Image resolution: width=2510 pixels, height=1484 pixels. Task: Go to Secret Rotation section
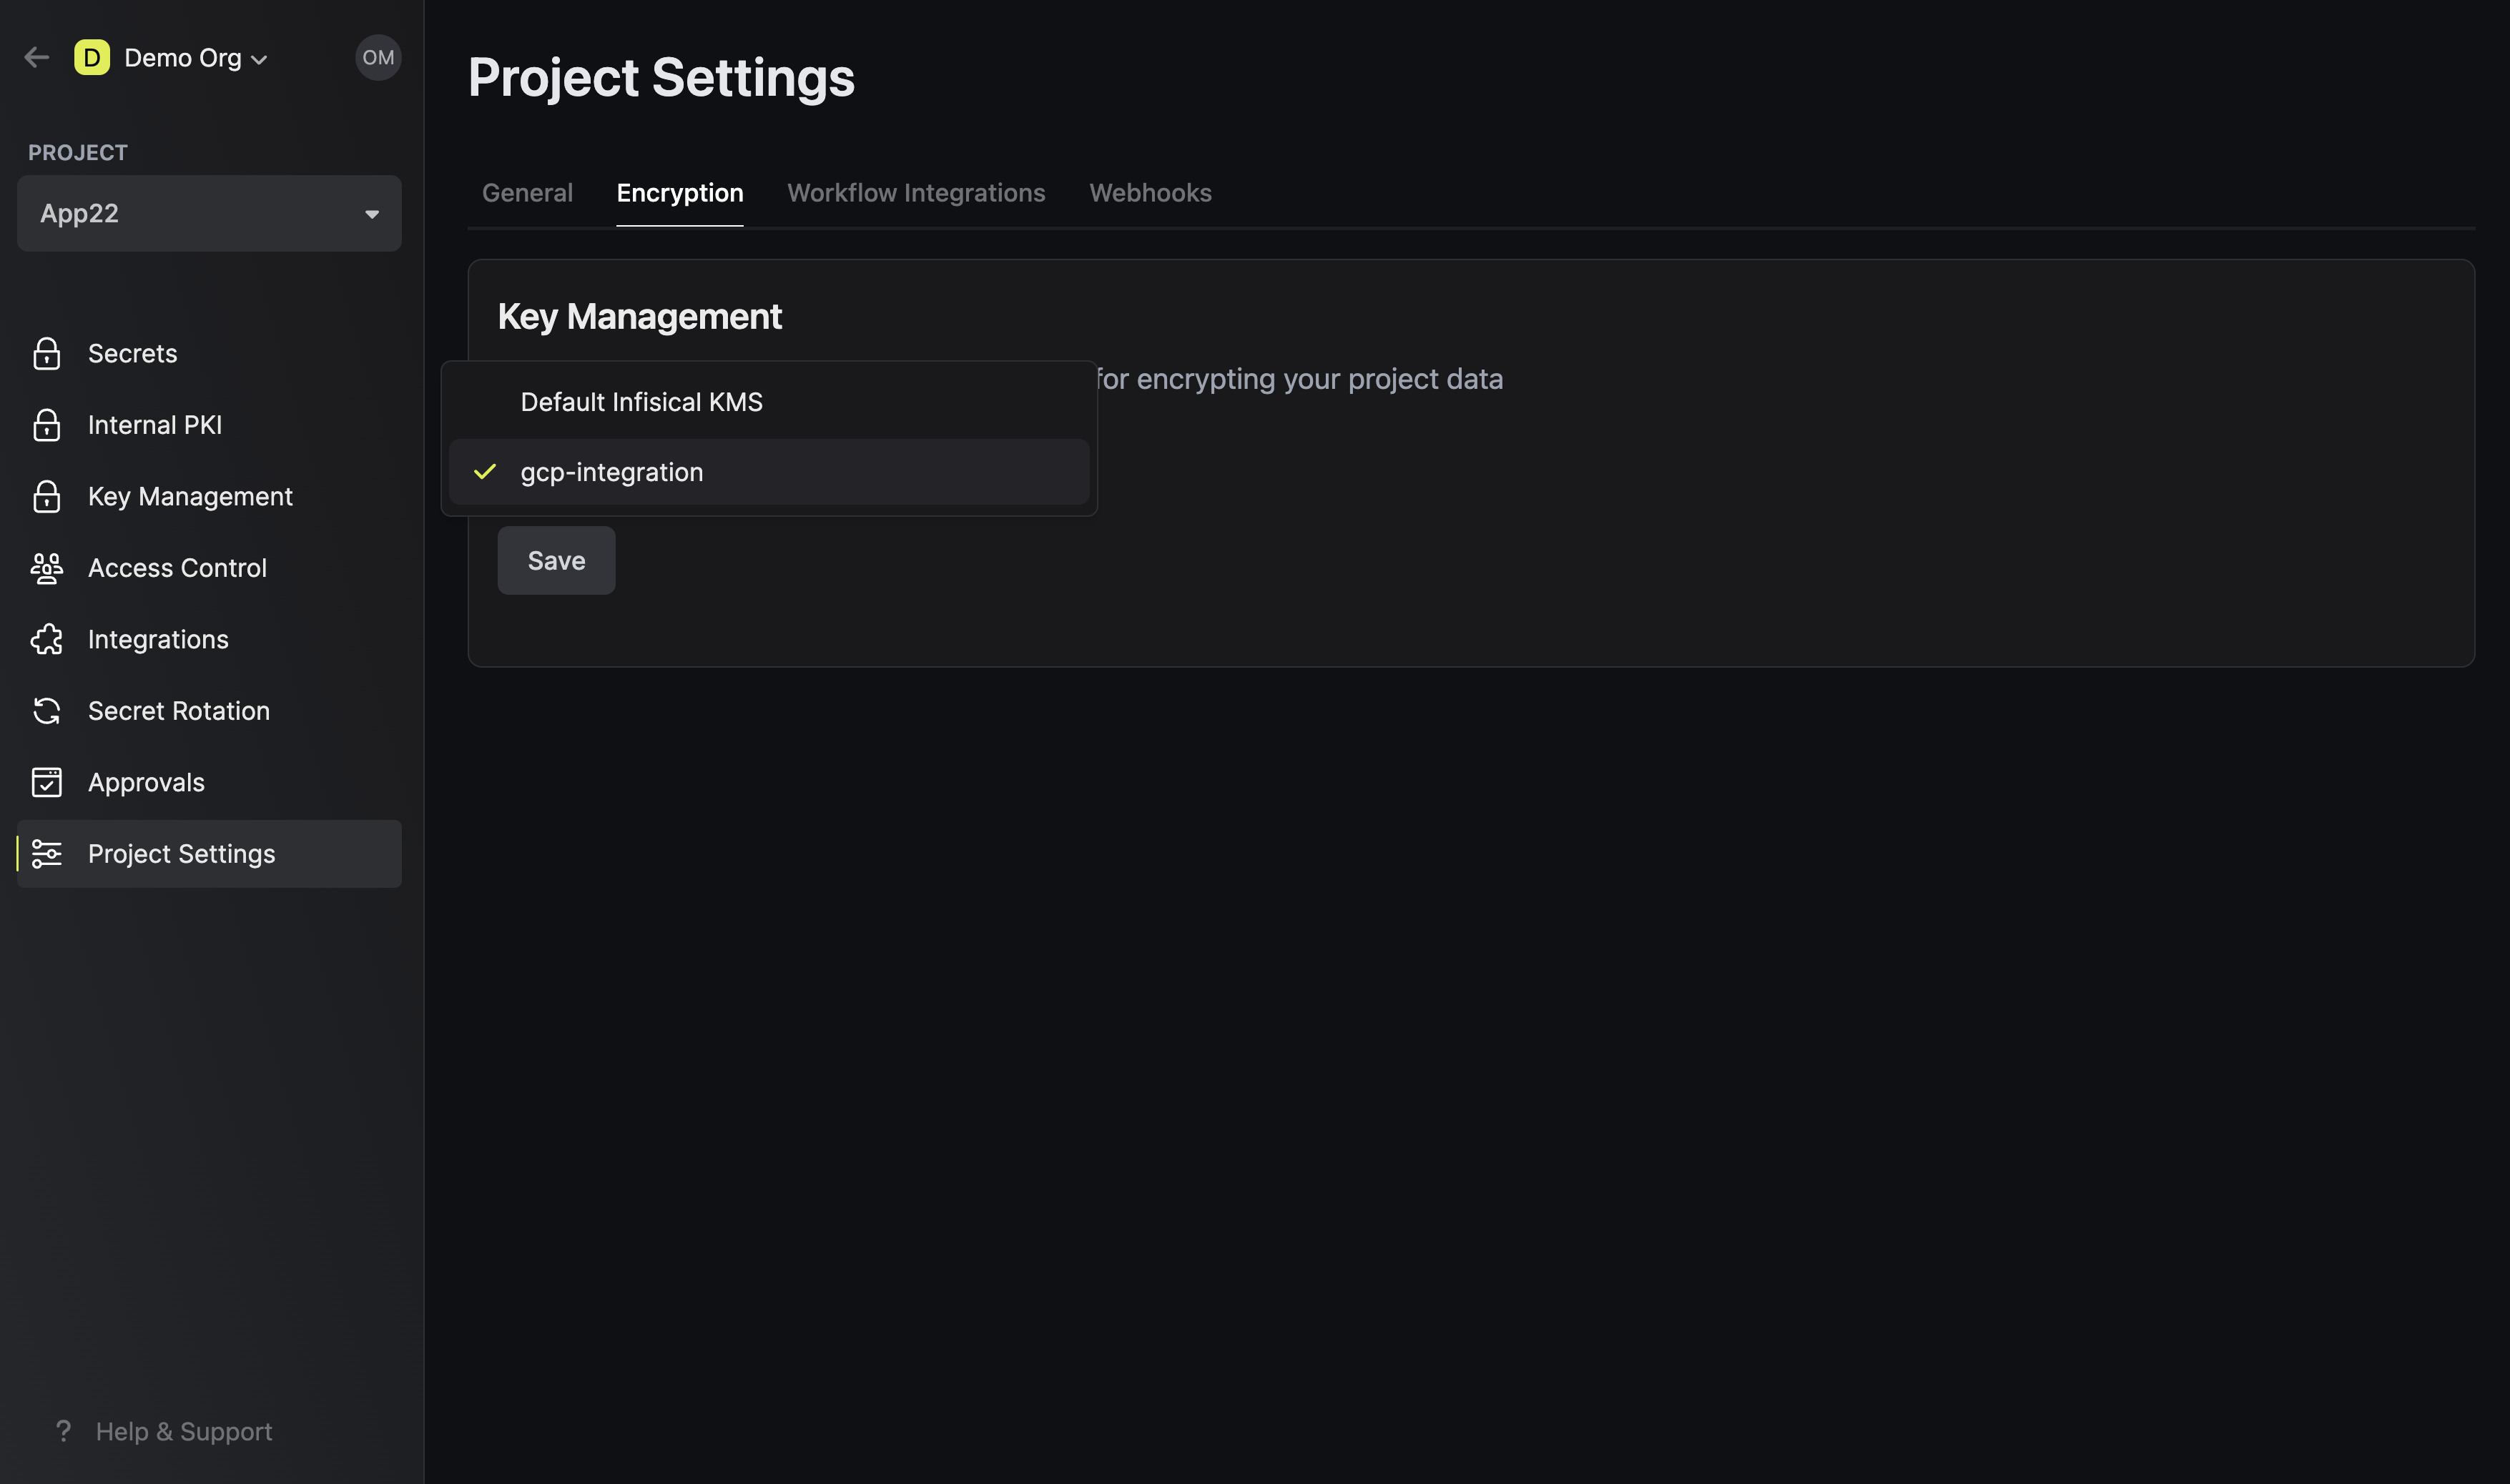(209, 711)
